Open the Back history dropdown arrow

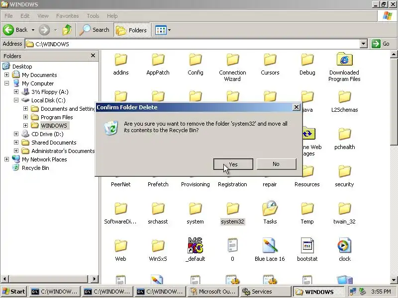click(x=33, y=30)
